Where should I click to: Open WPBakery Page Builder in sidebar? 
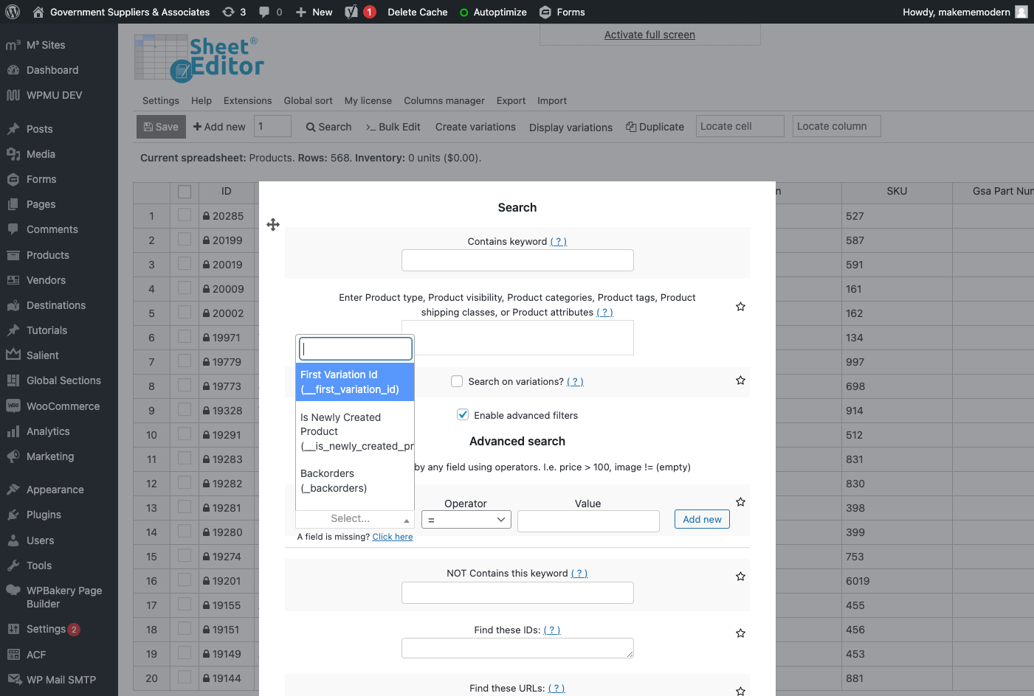(64, 597)
